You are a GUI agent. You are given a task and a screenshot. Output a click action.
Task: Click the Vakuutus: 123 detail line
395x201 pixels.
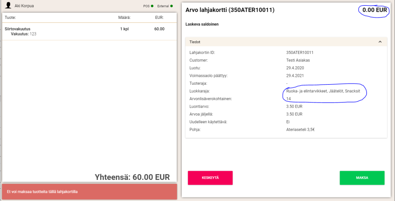24,34
